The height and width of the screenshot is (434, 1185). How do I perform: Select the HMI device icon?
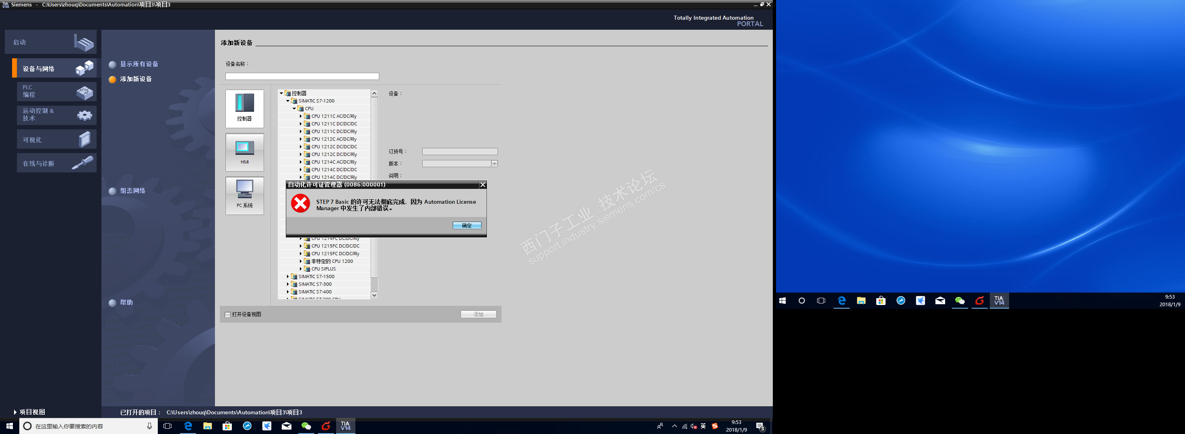coord(244,151)
